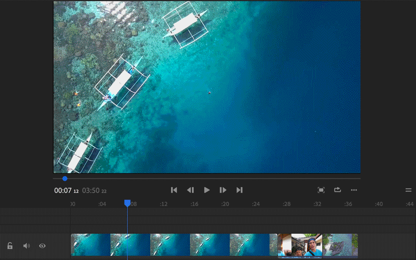Select the blue timeline playhead marker

click(127, 203)
